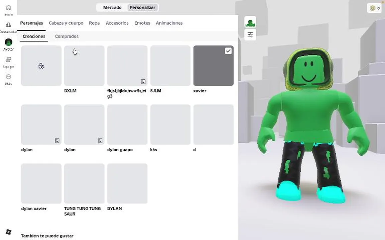Screen dimensions: 385x240
Task: Select the character thumbnail named d
Action: pos(213,125)
